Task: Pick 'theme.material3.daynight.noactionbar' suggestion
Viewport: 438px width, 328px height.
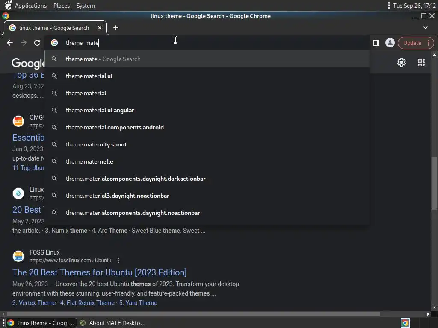Action: pos(207,196)
